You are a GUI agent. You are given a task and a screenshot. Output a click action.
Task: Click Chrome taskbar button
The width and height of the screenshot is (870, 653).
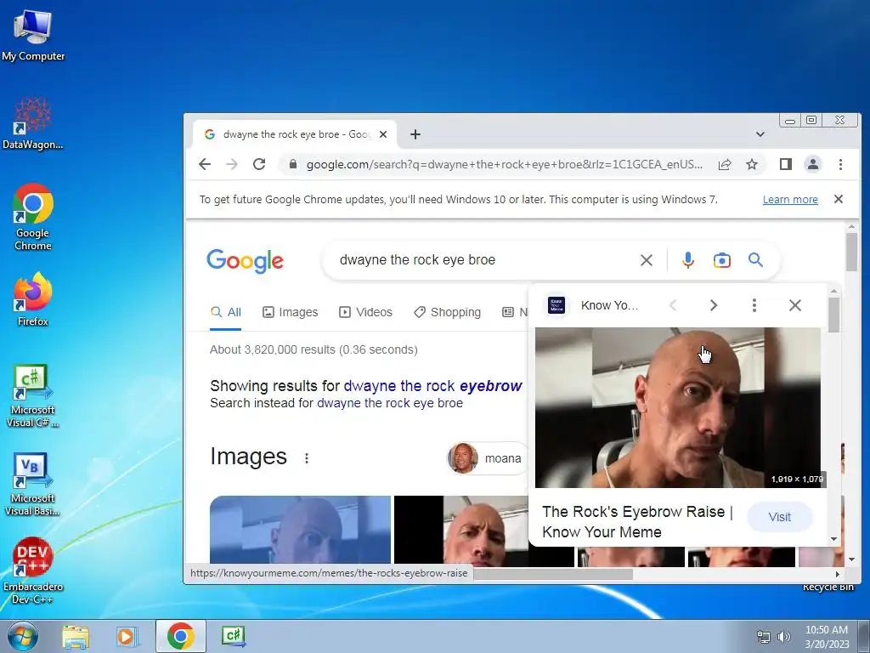181,636
